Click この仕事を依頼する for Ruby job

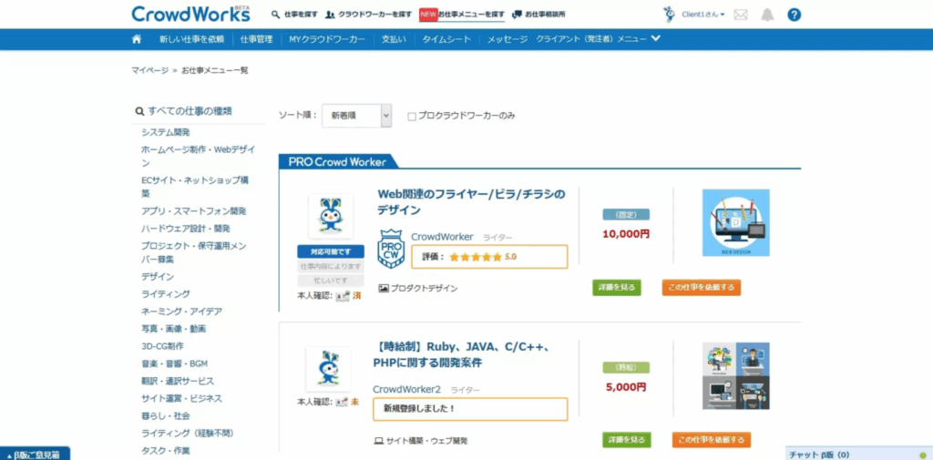pos(712,440)
